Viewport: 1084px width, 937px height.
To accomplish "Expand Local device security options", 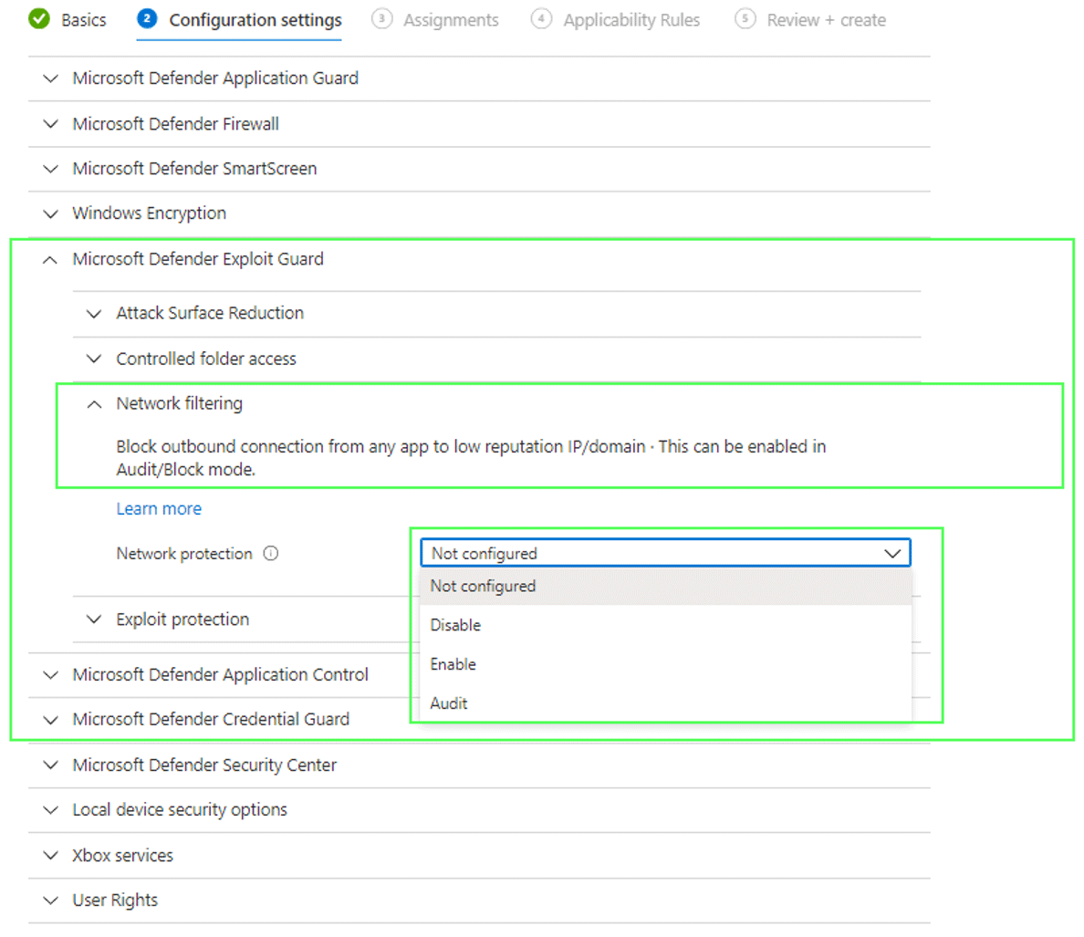I will coord(180,810).
